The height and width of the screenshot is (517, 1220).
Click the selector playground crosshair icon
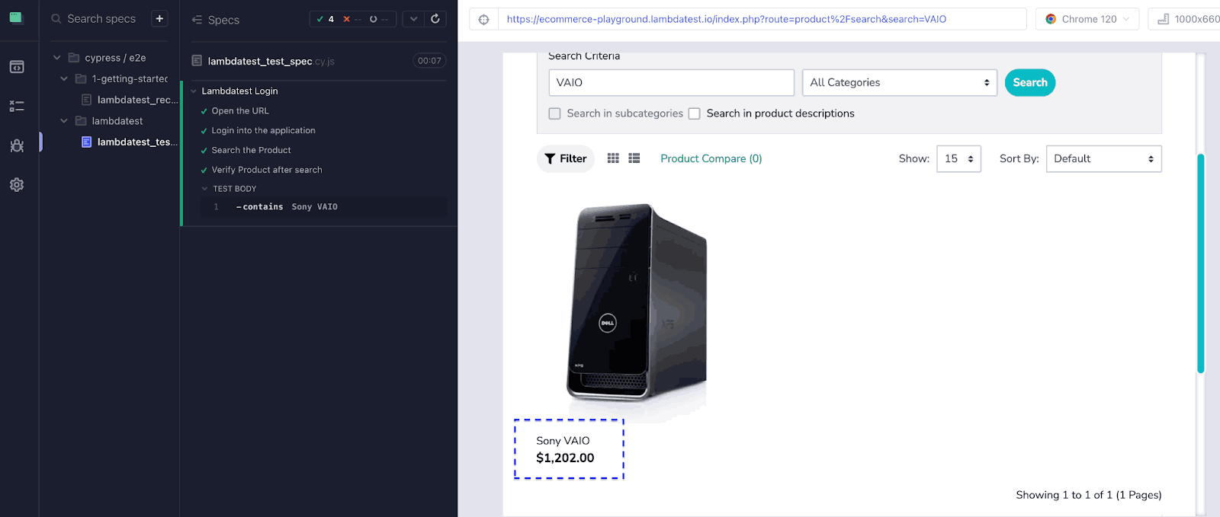point(483,19)
